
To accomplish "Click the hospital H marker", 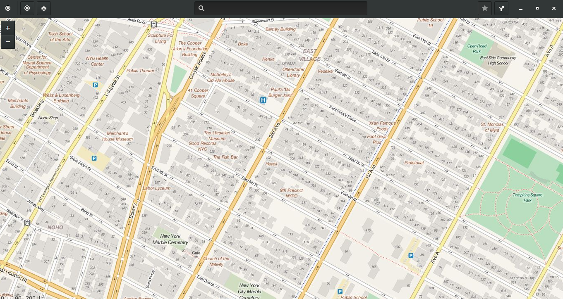I will tap(263, 100).
